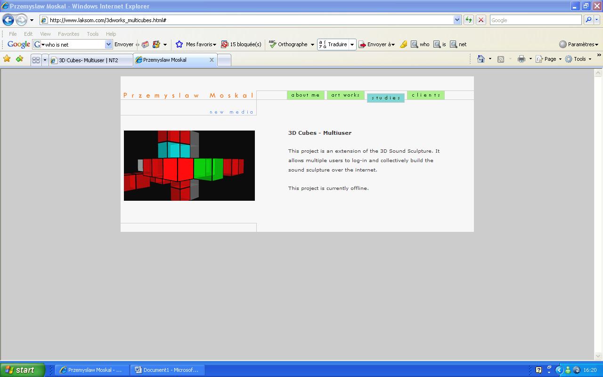Open the art works page link

(345, 95)
